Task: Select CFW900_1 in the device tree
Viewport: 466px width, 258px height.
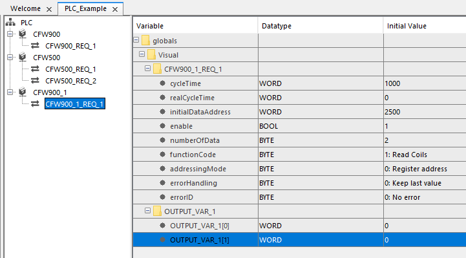Action: click(50, 92)
